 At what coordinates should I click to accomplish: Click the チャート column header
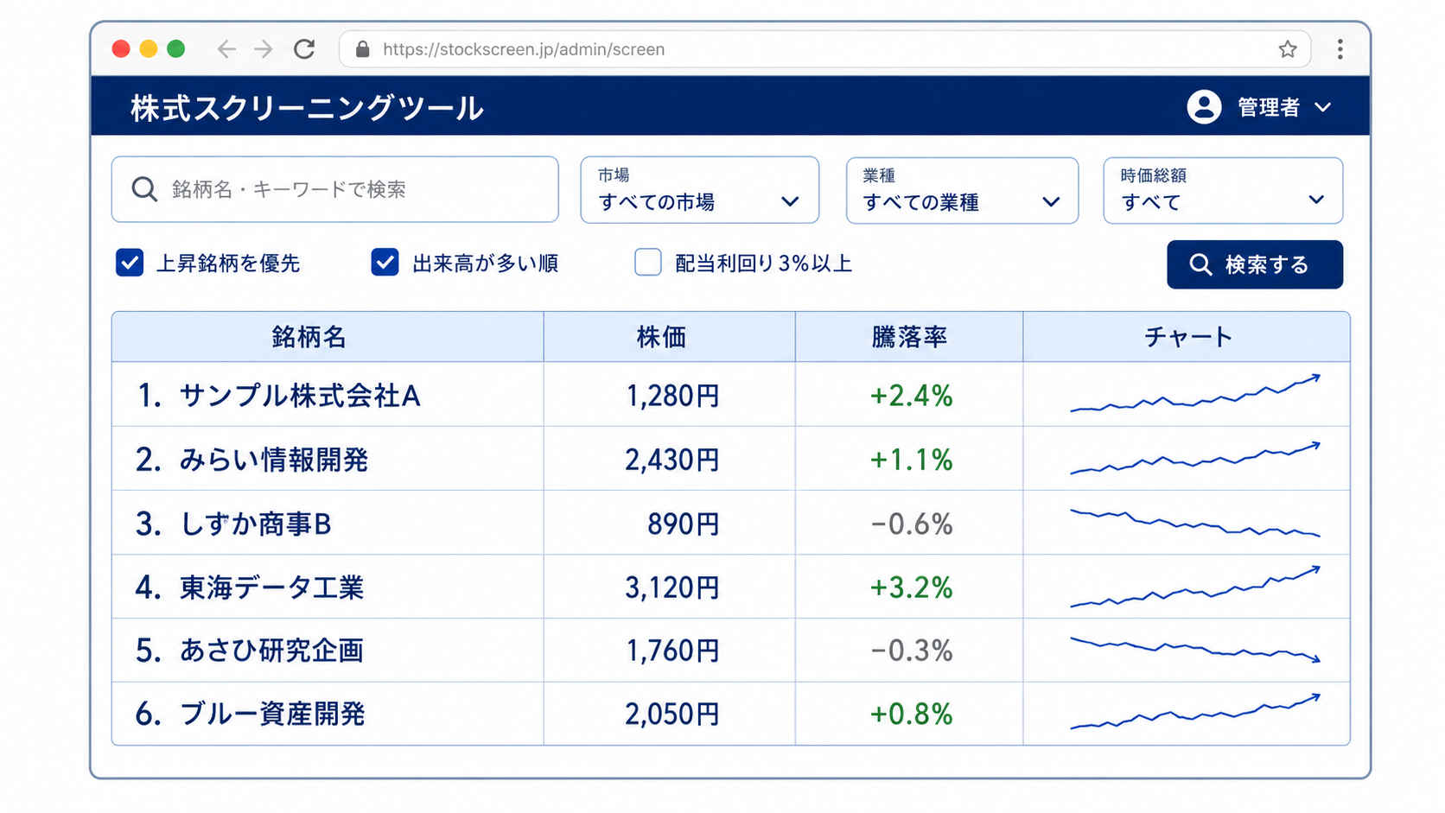1187,337
